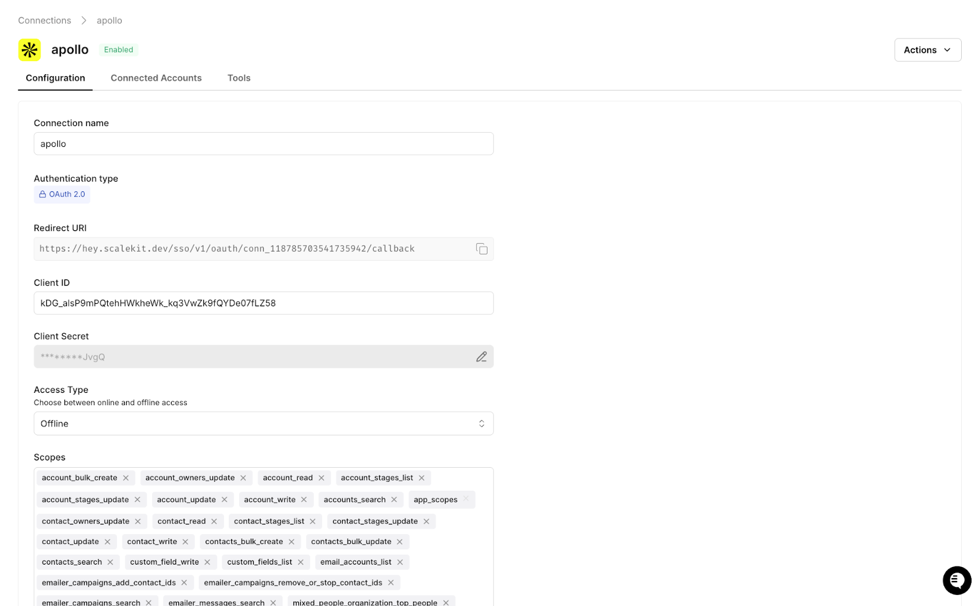Remove the custom_field_write scope
974x606 pixels.
click(x=208, y=562)
